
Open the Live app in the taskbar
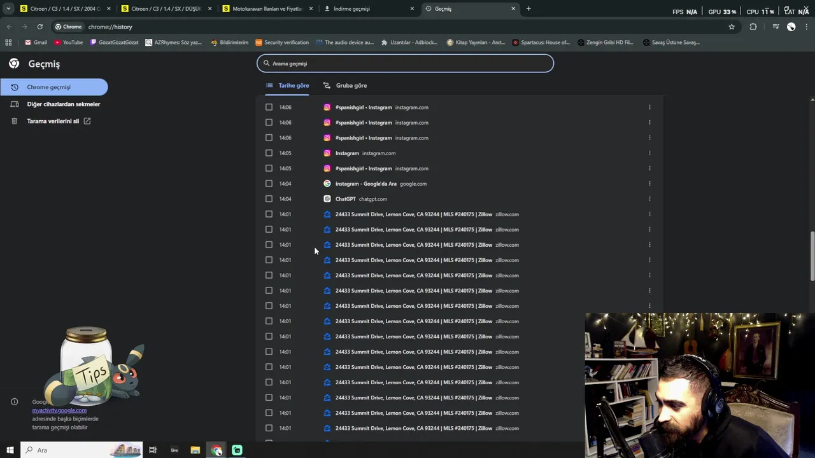coord(174,450)
